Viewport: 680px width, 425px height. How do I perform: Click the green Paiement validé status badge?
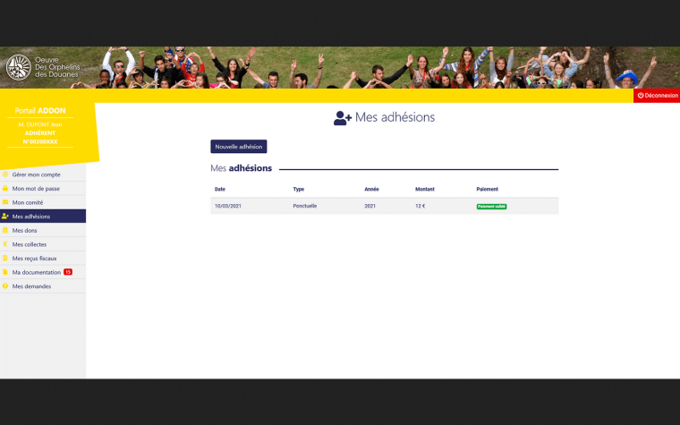(491, 206)
